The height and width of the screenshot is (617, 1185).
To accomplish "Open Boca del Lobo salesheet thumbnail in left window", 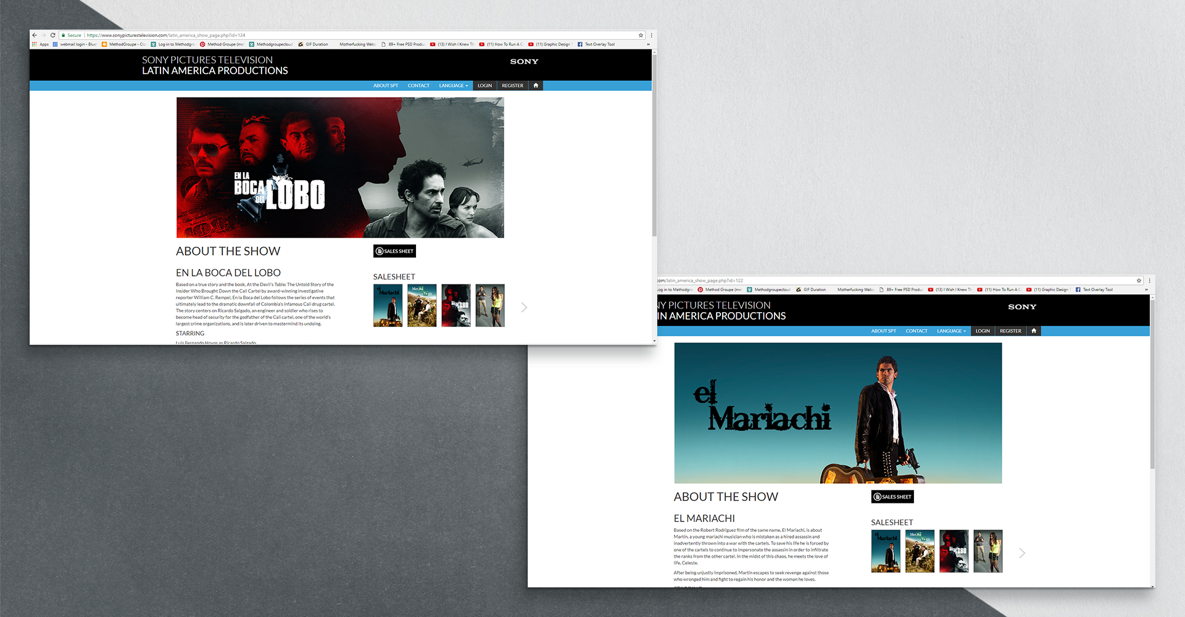I will (x=456, y=305).
